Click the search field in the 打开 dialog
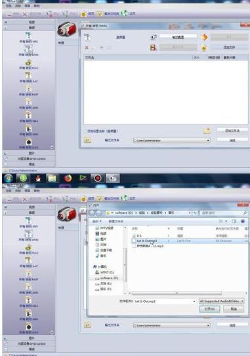This screenshot has width=250, height=356. [x=224, y=213]
